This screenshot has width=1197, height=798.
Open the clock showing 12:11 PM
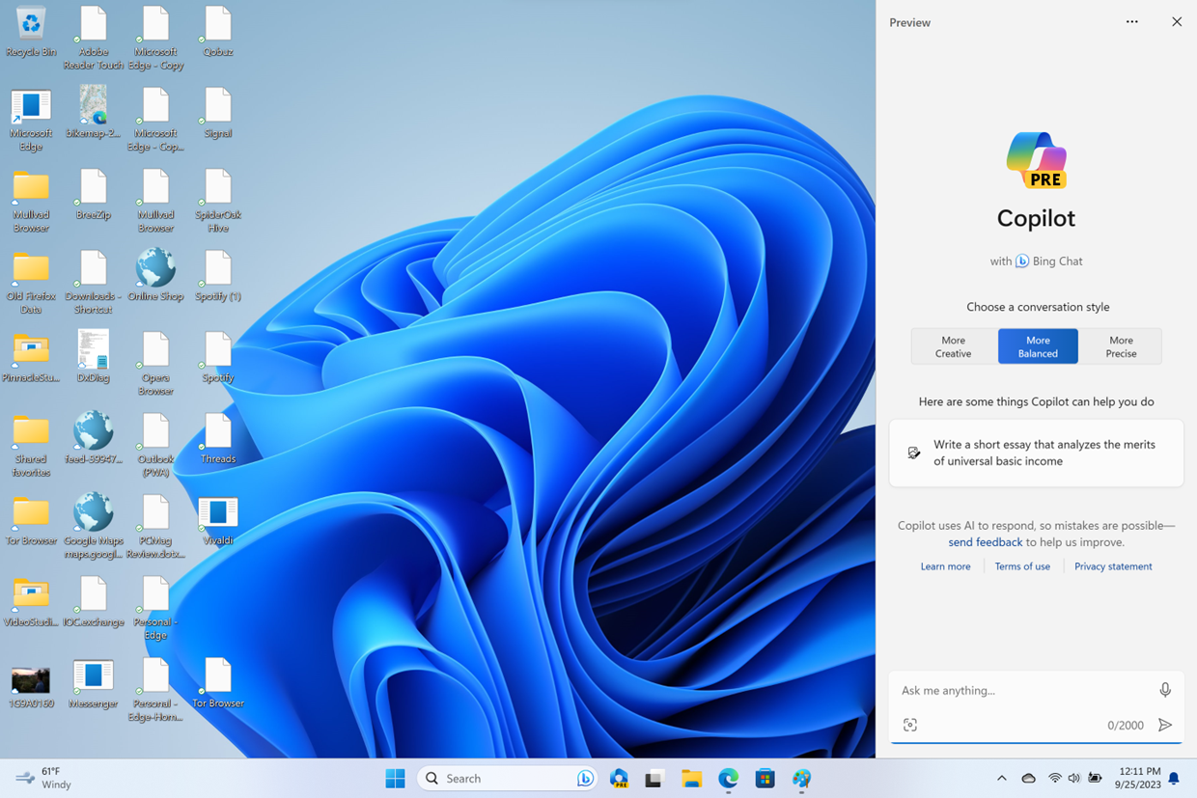click(x=1139, y=779)
